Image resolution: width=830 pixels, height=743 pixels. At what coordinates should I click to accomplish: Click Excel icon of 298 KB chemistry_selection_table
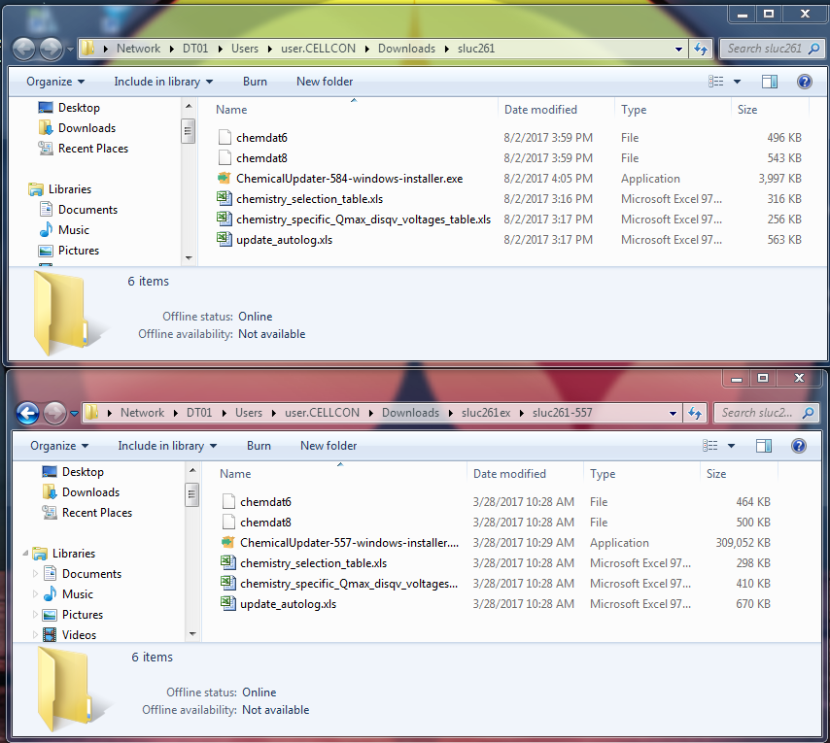(228, 563)
